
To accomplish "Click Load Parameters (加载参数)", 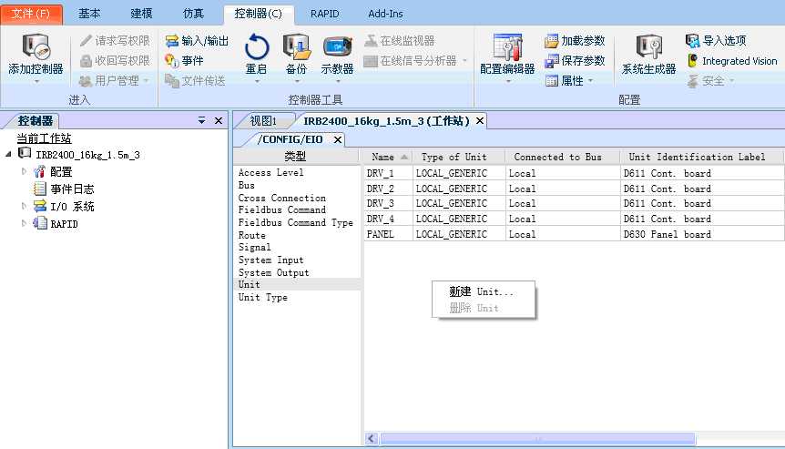I will [575, 41].
